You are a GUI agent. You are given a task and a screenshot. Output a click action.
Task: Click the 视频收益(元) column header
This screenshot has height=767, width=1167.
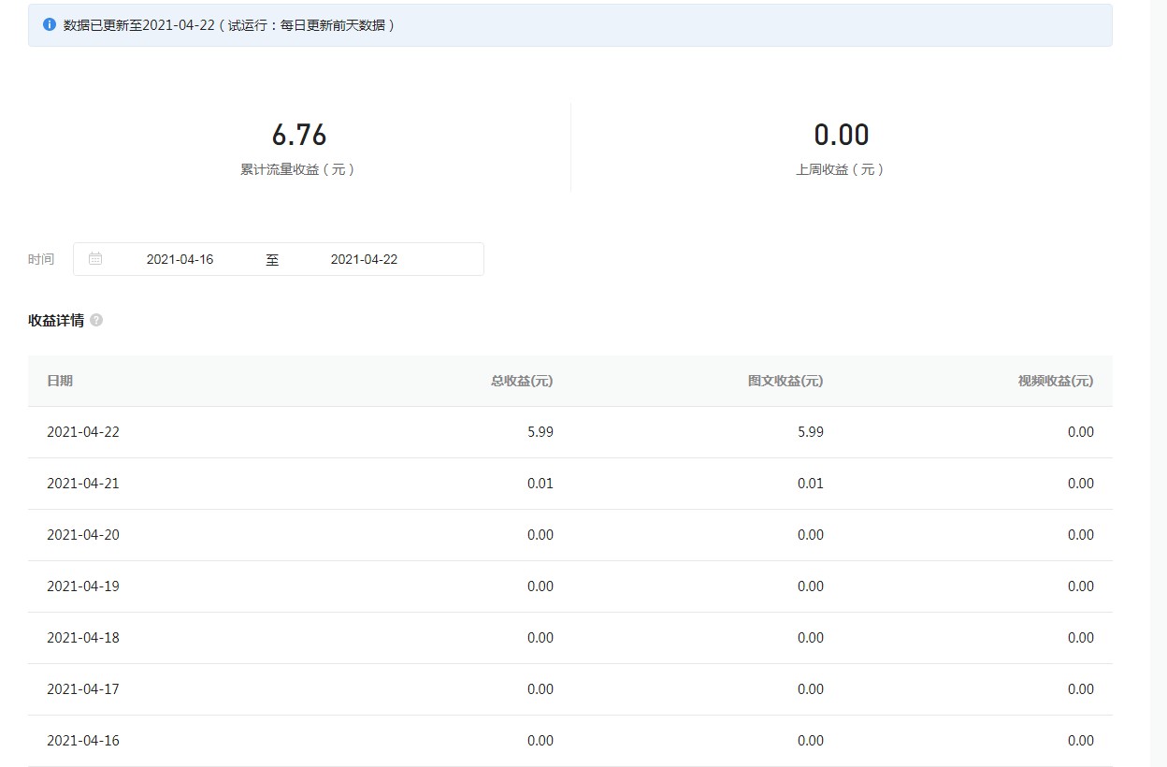pos(1056,381)
